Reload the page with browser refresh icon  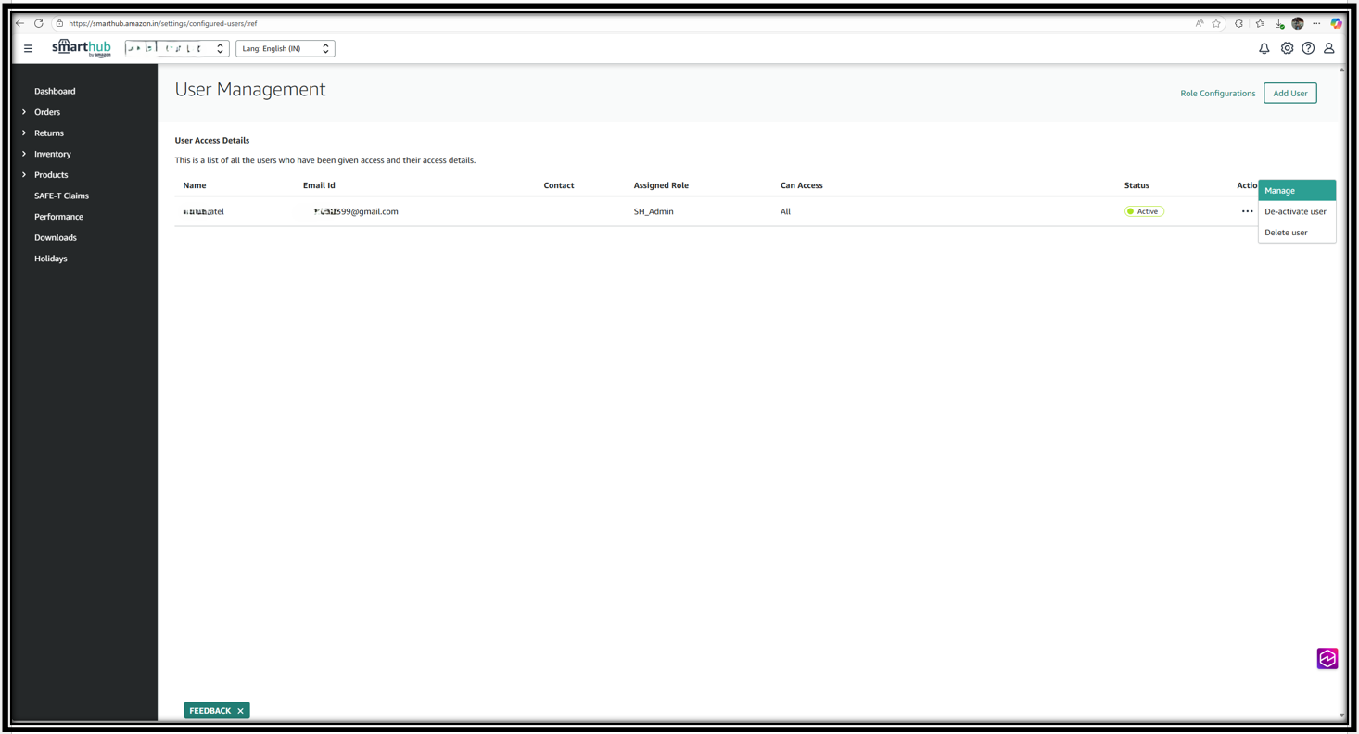(39, 23)
